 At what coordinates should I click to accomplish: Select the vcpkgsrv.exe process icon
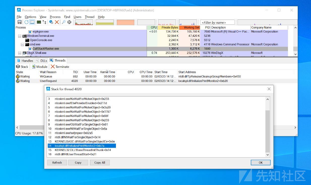click(30, 32)
